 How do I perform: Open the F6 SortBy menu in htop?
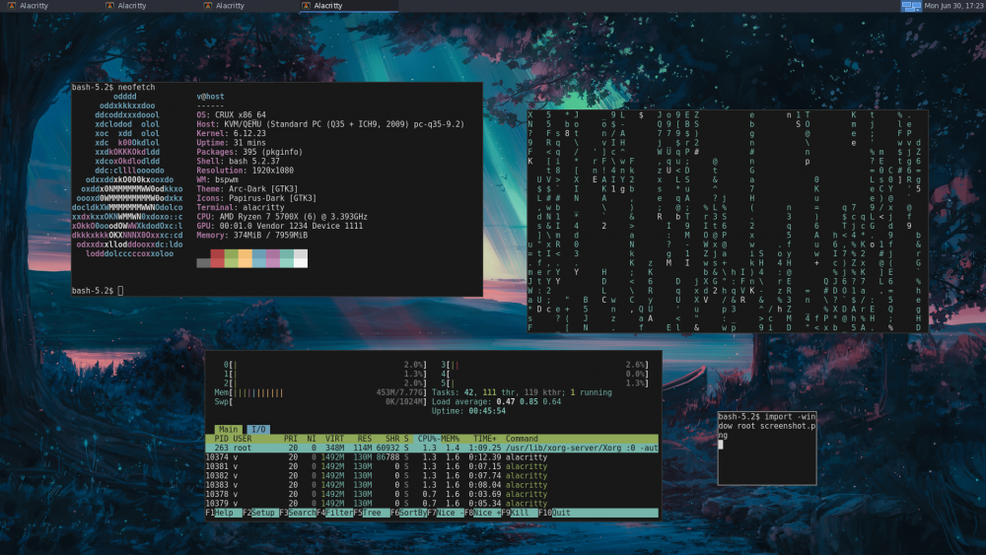point(409,513)
